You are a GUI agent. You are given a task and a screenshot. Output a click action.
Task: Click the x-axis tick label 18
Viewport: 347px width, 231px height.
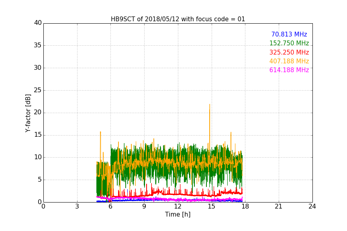coord(245,207)
